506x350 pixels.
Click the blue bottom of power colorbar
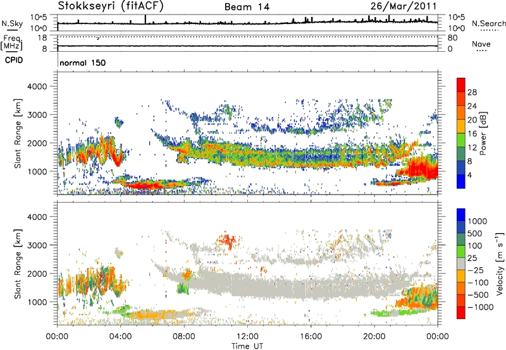[x=461, y=181]
